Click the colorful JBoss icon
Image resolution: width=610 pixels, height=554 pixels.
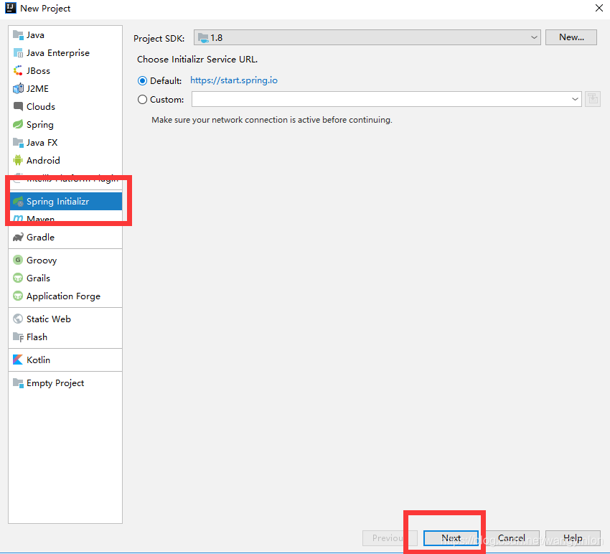tap(18, 71)
